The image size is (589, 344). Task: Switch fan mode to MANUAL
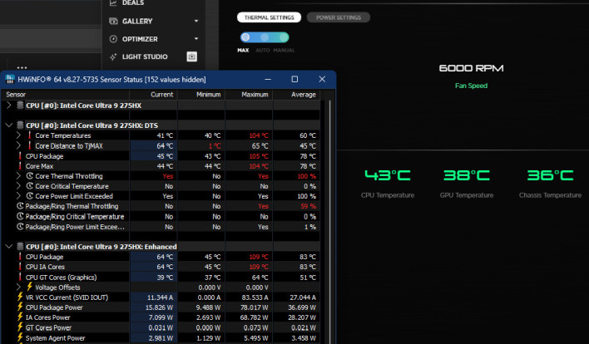click(x=284, y=37)
